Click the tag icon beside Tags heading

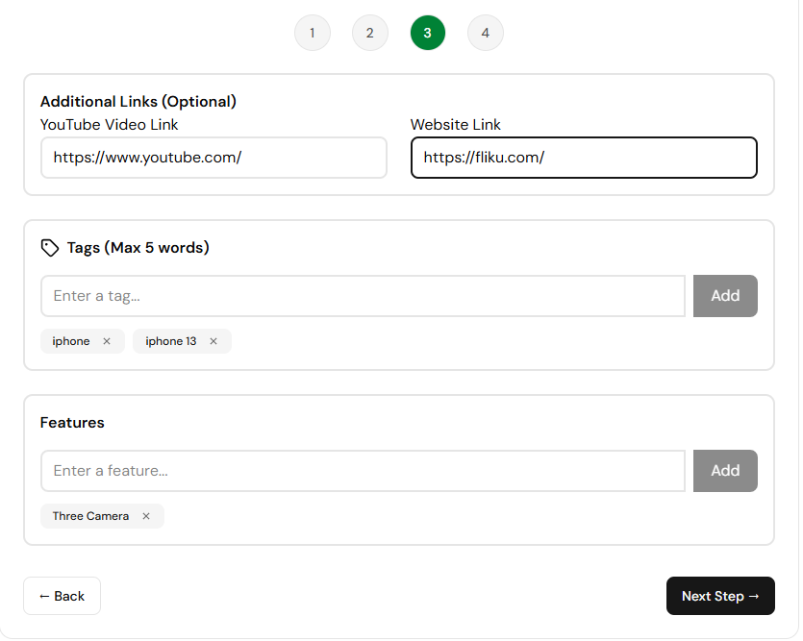(49, 248)
